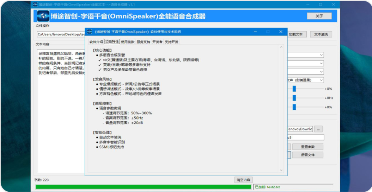Click the slider thumb below the +0Hz slider
The height and width of the screenshot is (192, 372).
(x=294, y=107)
